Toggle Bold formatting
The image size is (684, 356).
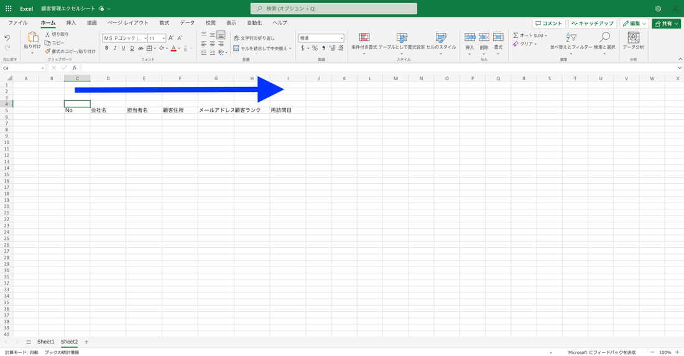[x=106, y=48]
